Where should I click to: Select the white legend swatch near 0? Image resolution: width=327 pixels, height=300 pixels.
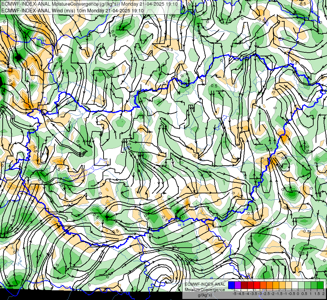pos(295,285)
